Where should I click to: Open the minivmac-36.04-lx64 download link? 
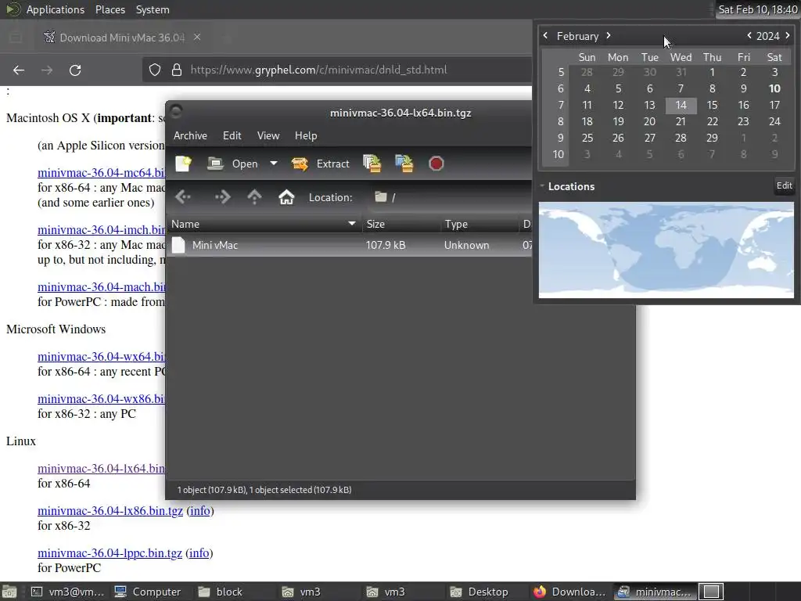(x=101, y=469)
